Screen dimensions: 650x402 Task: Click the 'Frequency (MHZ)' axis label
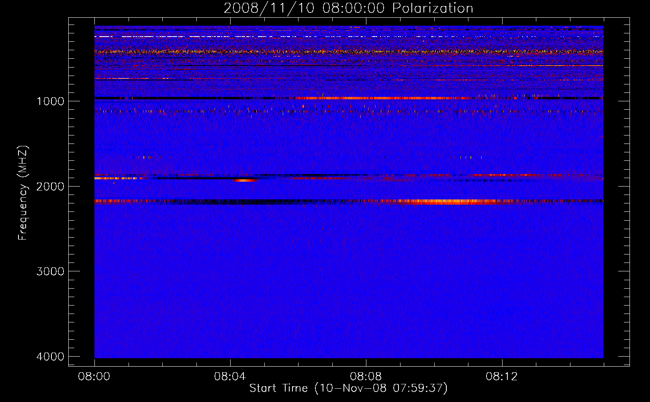[x=23, y=193]
